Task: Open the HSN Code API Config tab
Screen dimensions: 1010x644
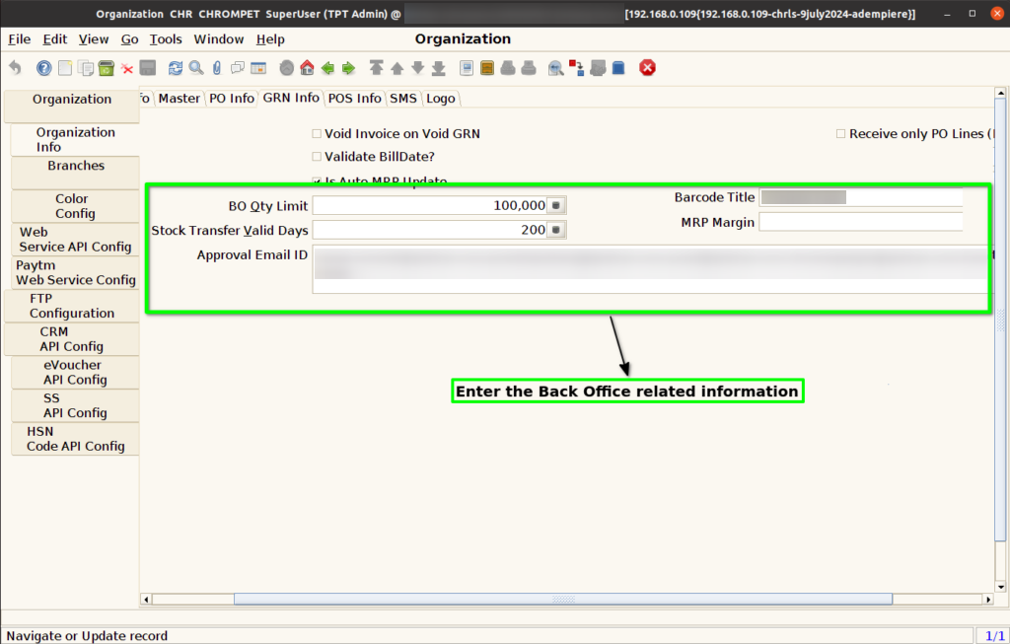Action: pos(75,439)
